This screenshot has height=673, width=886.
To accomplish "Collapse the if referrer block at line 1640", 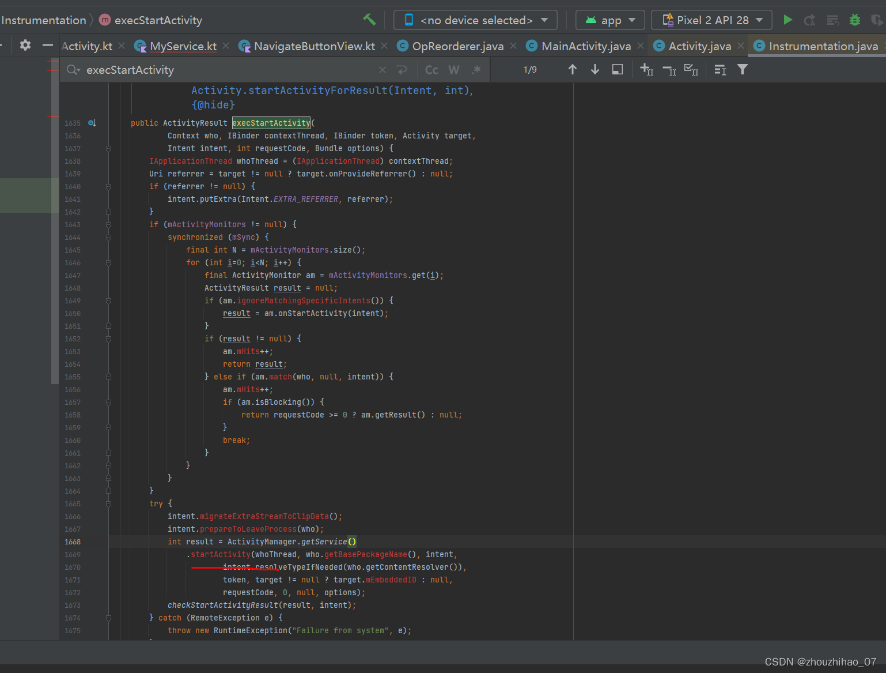I will click(x=108, y=186).
